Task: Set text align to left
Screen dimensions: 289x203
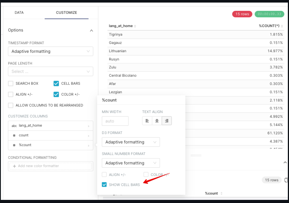Action: click(147, 121)
